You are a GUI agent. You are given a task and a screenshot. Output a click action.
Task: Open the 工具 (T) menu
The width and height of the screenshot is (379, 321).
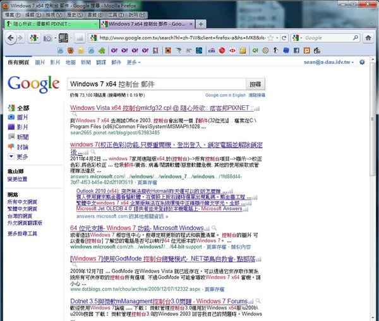click(116, 15)
